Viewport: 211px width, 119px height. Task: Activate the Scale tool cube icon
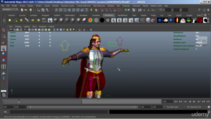pyautogui.click(x=4, y=60)
